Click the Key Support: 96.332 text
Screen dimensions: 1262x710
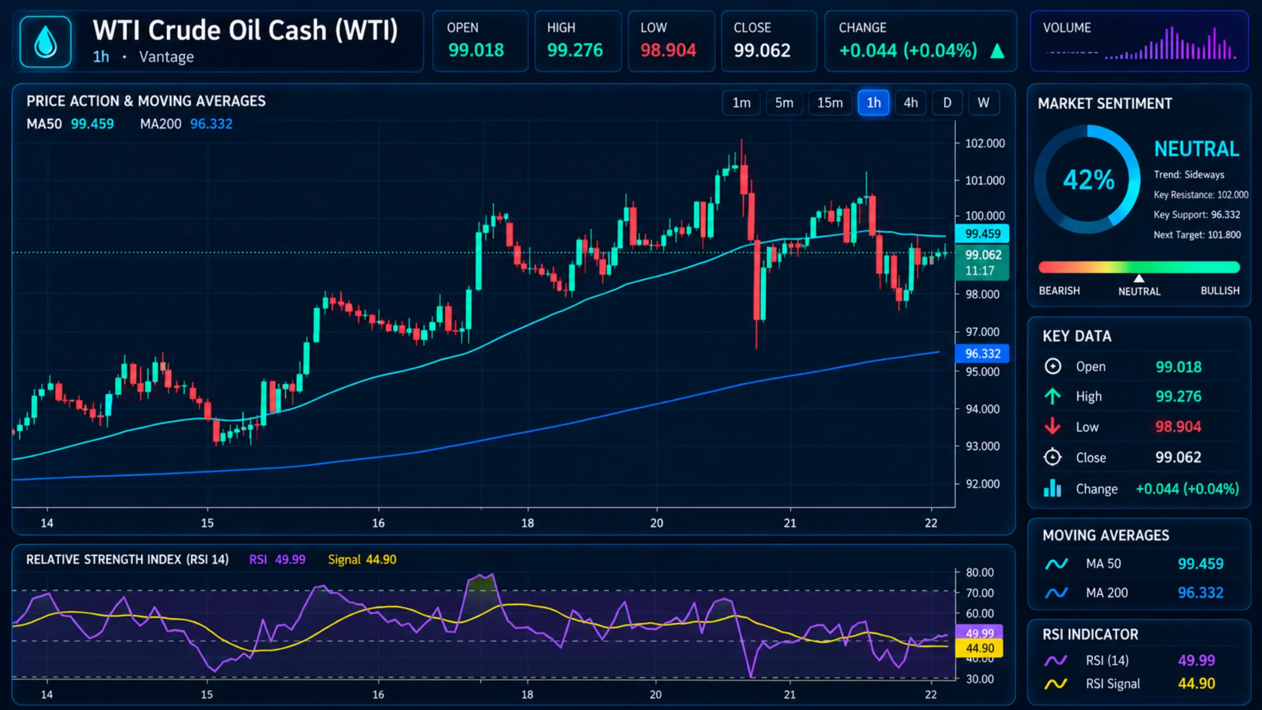(1196, 214)
